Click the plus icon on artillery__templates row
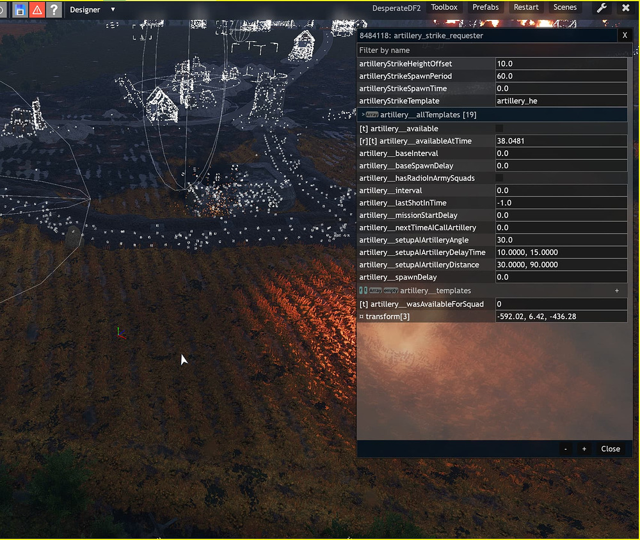This screenshot has height=540, width=640. click(x=617, y=290)
